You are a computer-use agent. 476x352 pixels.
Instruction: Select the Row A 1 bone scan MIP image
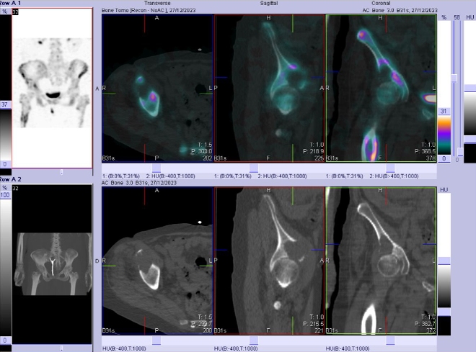[52, 86]
